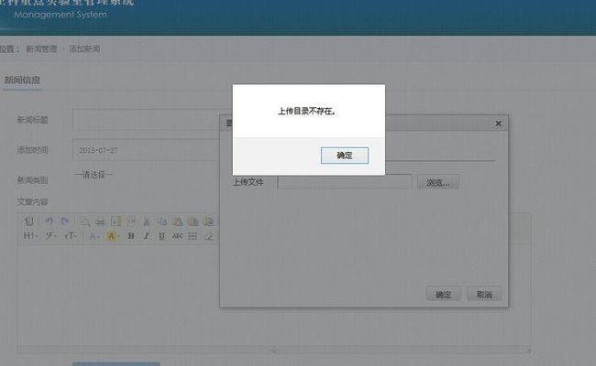Click the Copy icon in the editor toolbar

coord(162,221)
